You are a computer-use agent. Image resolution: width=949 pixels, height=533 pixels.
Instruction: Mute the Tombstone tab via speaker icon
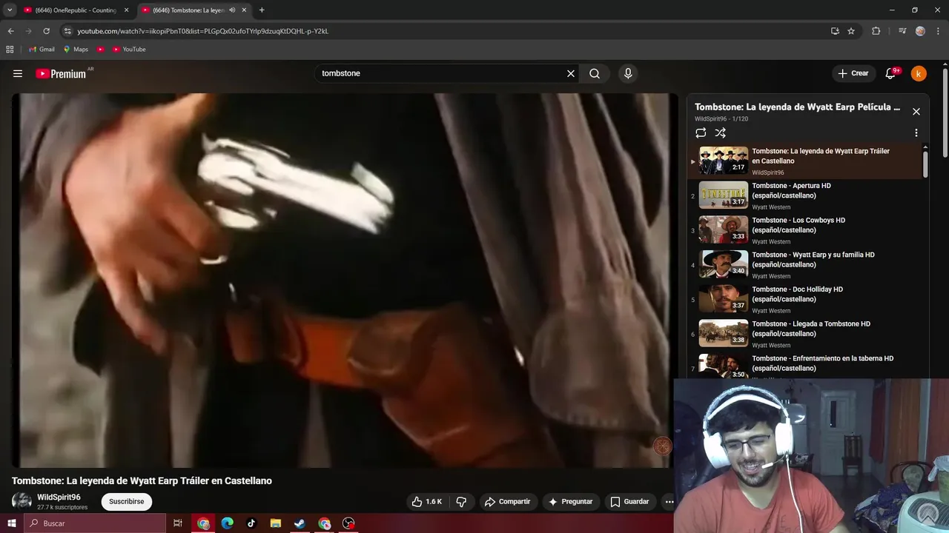coord(232,10)
